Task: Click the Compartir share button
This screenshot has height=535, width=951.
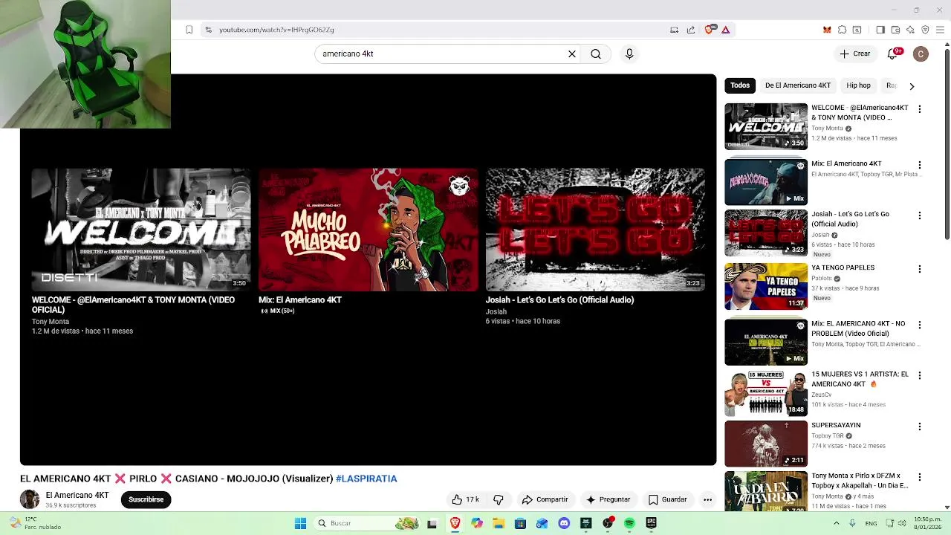Action: [x=545, y=499]
